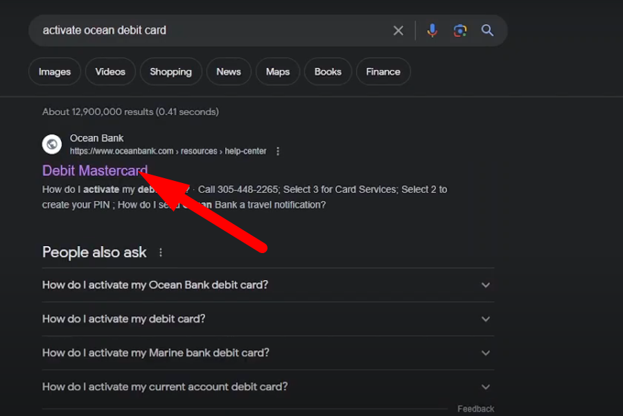623x416 pixels.
Task: Click the "About 12,900,000 results" text
Action: [130, 112]
